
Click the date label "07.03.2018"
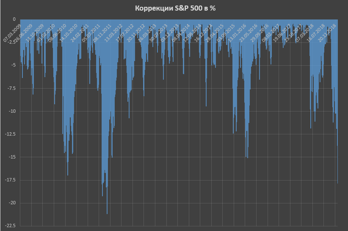pos(305,33)
